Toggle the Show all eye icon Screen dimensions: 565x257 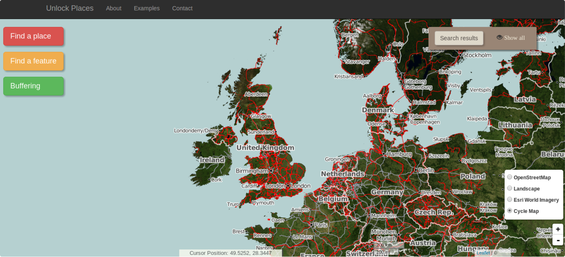point(499,37)
